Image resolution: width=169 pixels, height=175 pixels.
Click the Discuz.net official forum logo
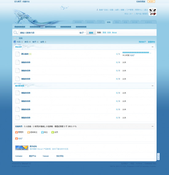pos(22,148)
